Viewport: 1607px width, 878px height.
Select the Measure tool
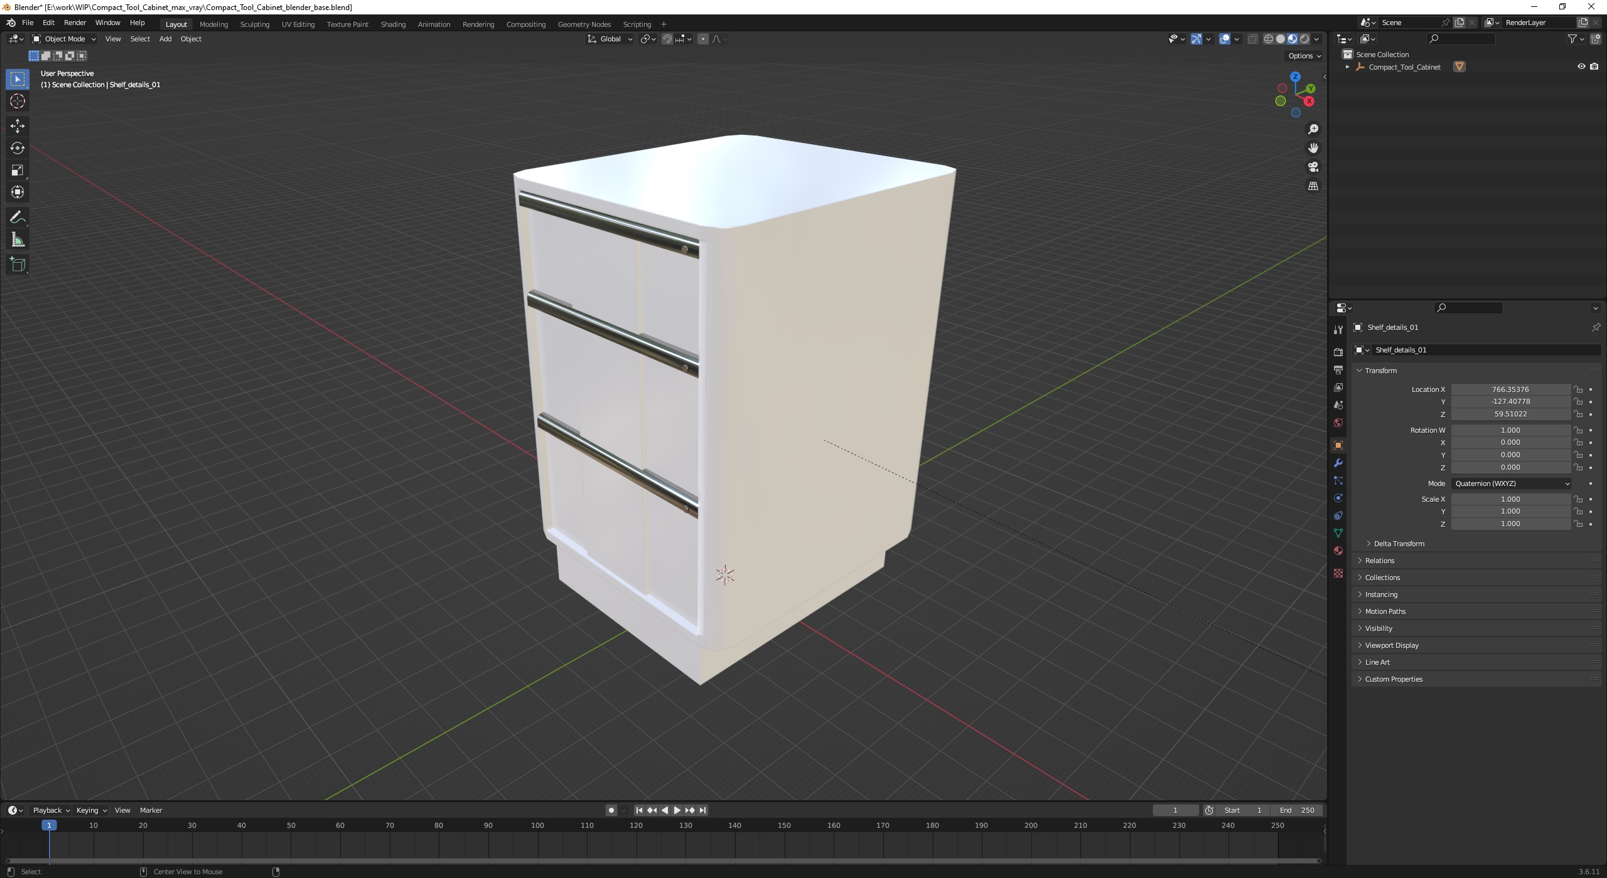pyautogui.click(x=18, y=240)
